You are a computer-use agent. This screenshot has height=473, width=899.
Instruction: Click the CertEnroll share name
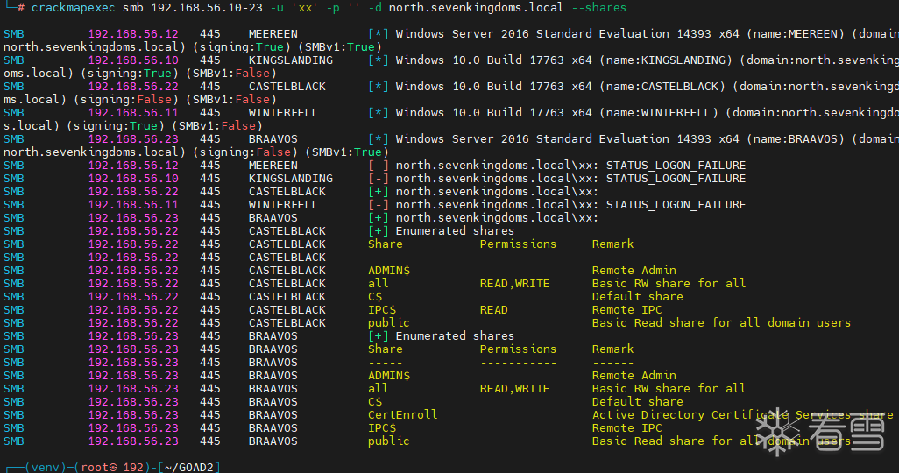(402, 415)
